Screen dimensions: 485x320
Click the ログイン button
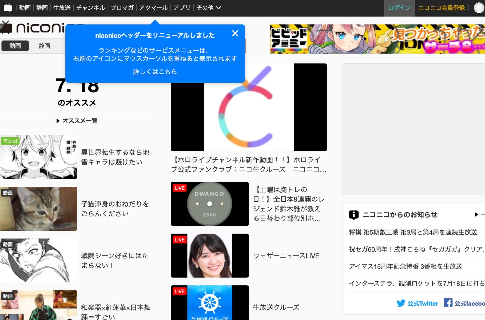click(x=399, y=8)
